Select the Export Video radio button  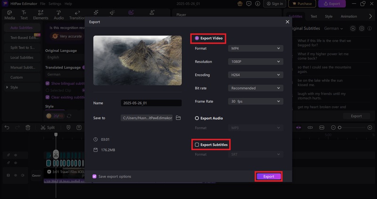point(197,38)
